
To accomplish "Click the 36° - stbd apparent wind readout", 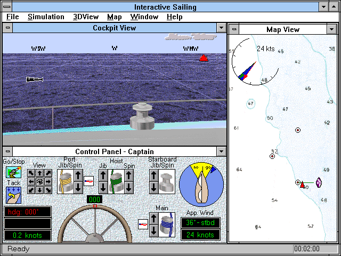I will [x=200, y=223].
